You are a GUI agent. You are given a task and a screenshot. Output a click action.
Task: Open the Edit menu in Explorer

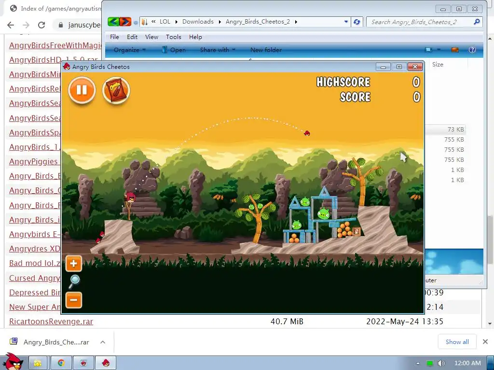(132, 37)
